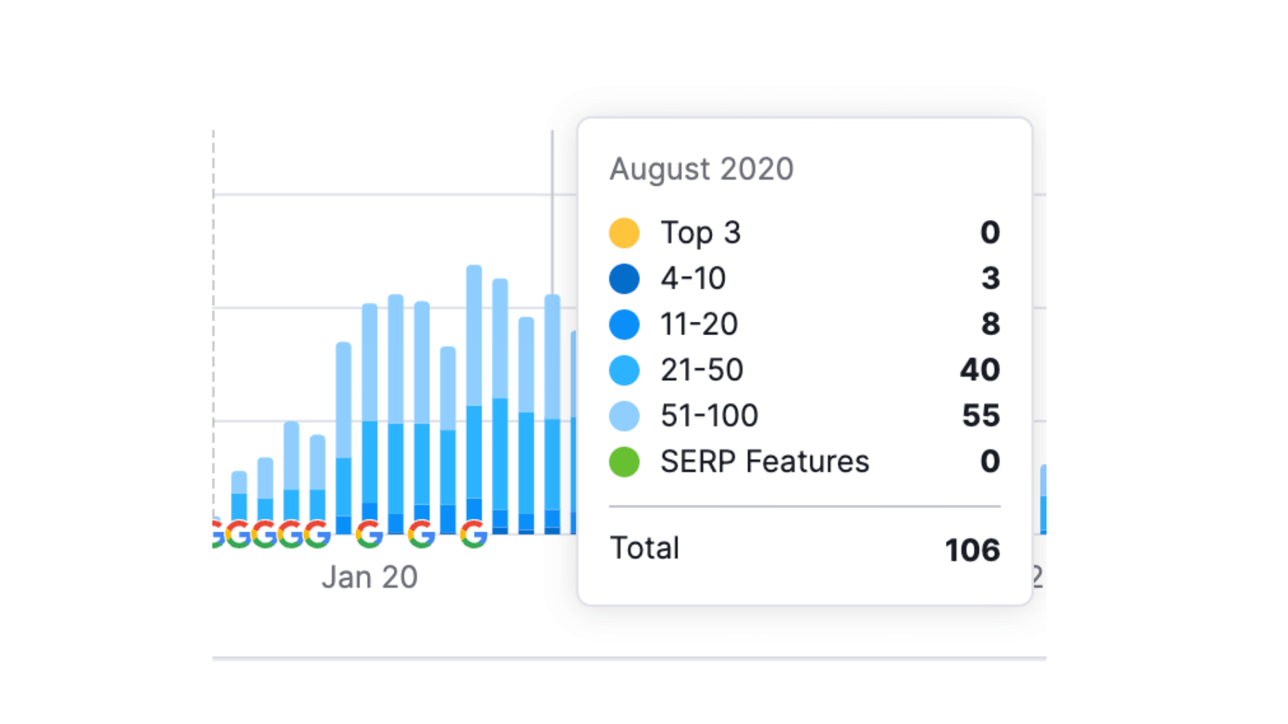Click the 21-50 row value 40
This screenshot has width=1288, height=724.
coord(980,370)
